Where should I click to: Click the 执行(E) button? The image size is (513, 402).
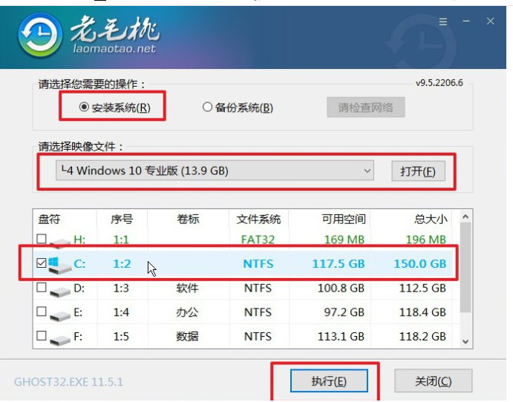329,380
